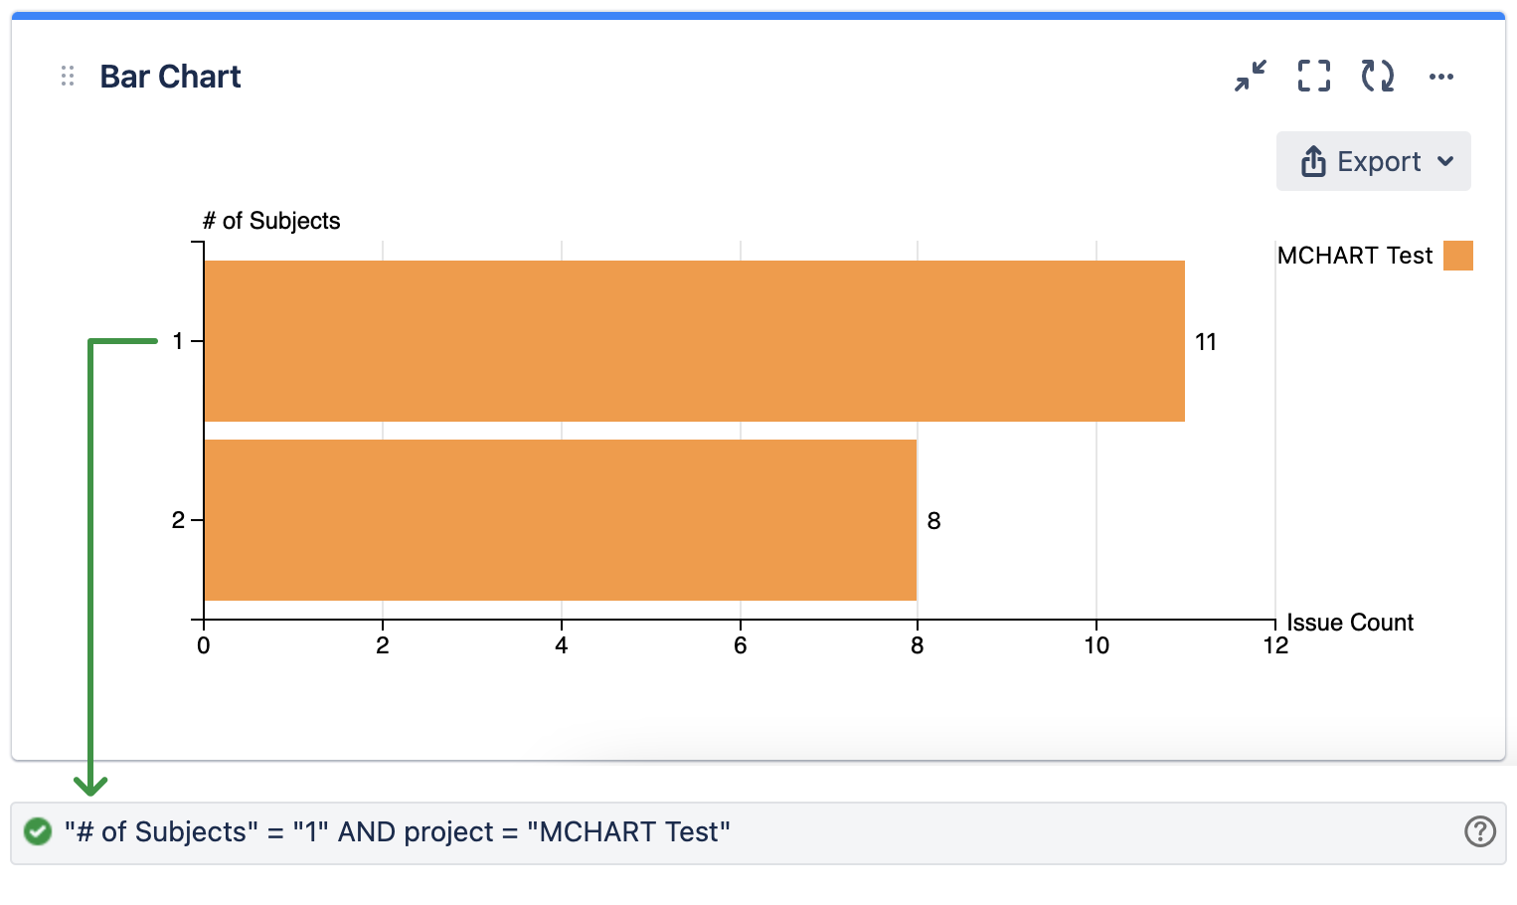Refresh the Bar Chart gadget
The image size is (1517, 905).
click(x=1377, y=76)
